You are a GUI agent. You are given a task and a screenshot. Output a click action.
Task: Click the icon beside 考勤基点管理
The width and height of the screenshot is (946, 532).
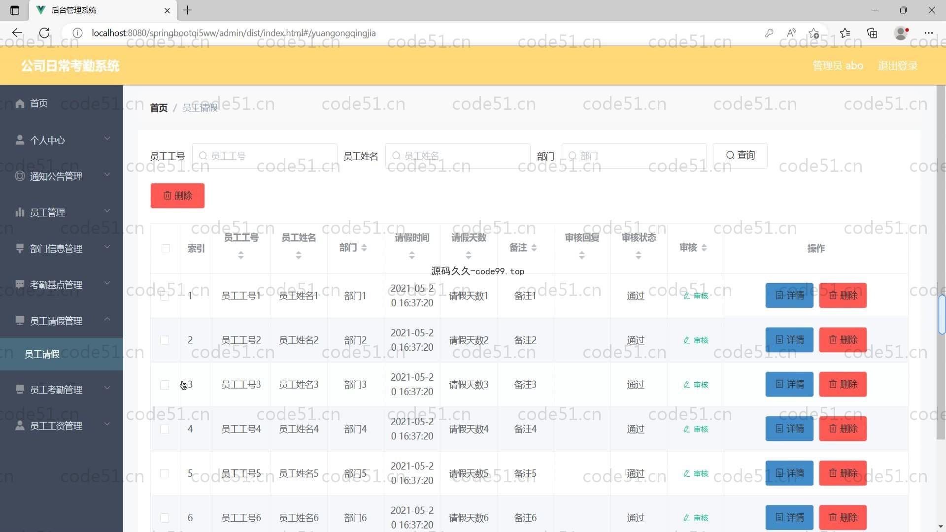tap(20, 284)
